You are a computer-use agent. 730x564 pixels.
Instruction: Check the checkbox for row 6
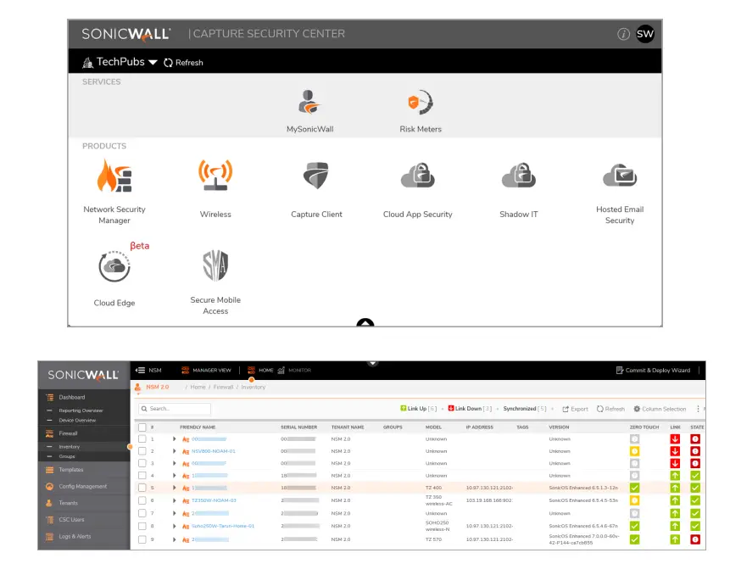pos(142,500)
